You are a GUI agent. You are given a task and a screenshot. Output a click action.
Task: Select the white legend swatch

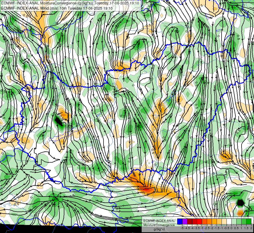pyautogui.click(x=229, y=222)
